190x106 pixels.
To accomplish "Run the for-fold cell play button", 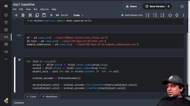I will click(19, 59).
